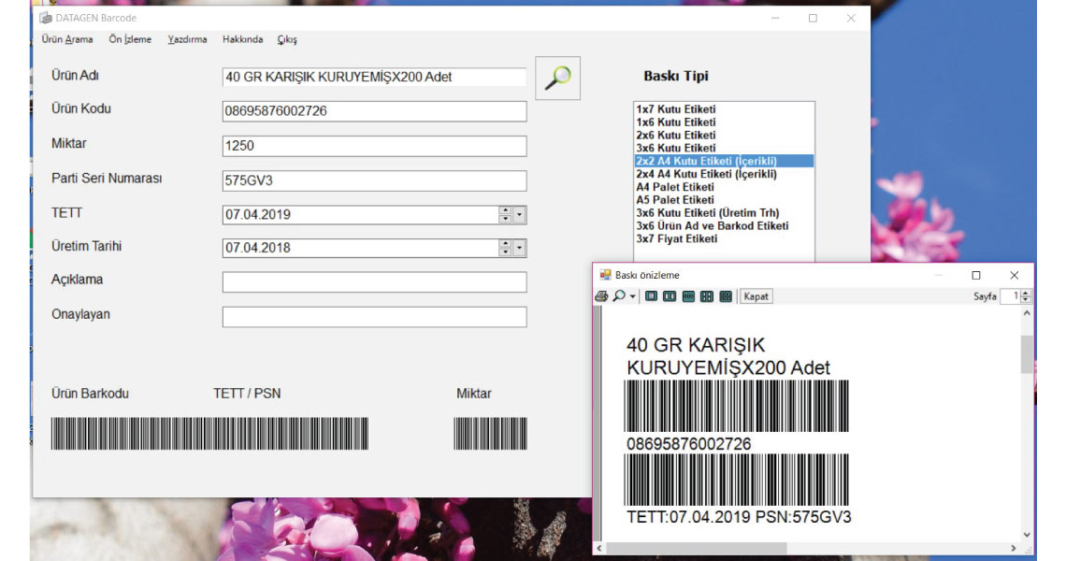Click the Ürün Kodu input field
This screenshot has width=1066, height=561.
point(374,111)
